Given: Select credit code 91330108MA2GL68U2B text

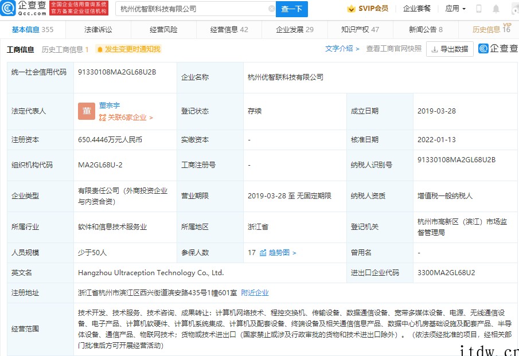Looking at the screenshot, I should click(117, 72).
